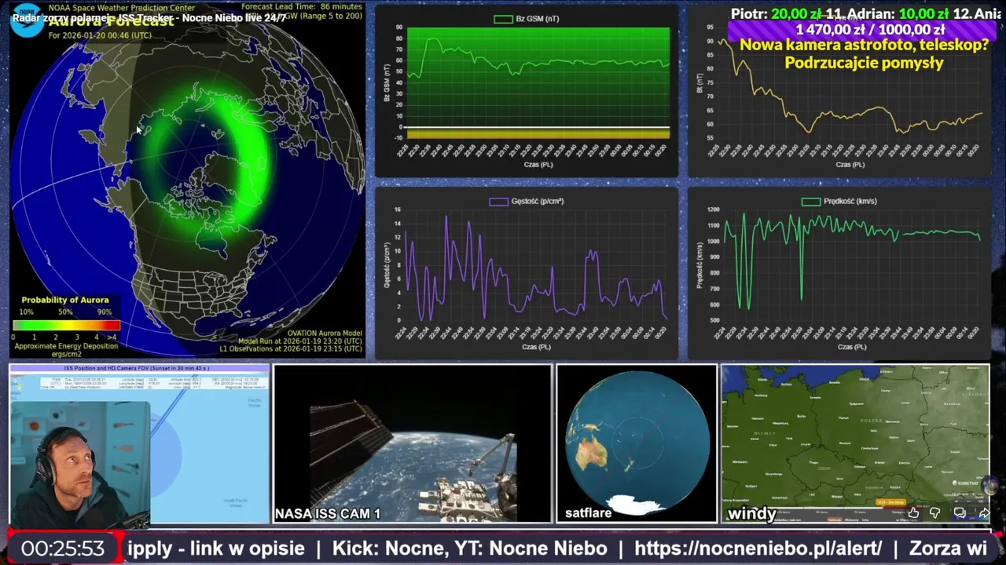Click the 'OVATION Aurora Model' caption
Image resolution: width=1006 pixels, height=565 pixels.
325,334
